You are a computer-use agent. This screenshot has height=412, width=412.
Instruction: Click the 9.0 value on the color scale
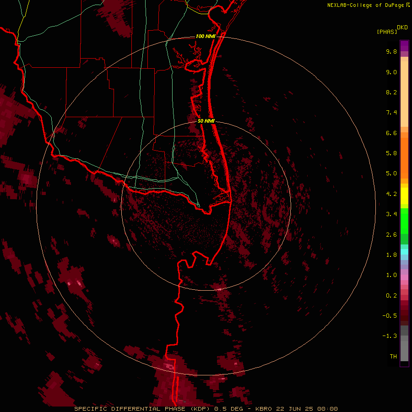[x=391, y=72]
